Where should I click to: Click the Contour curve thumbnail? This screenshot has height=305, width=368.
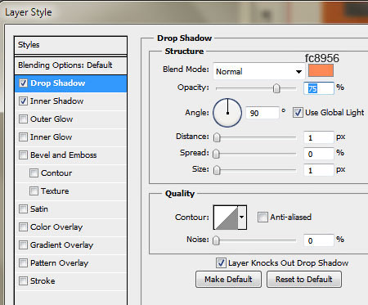[226, 218]
